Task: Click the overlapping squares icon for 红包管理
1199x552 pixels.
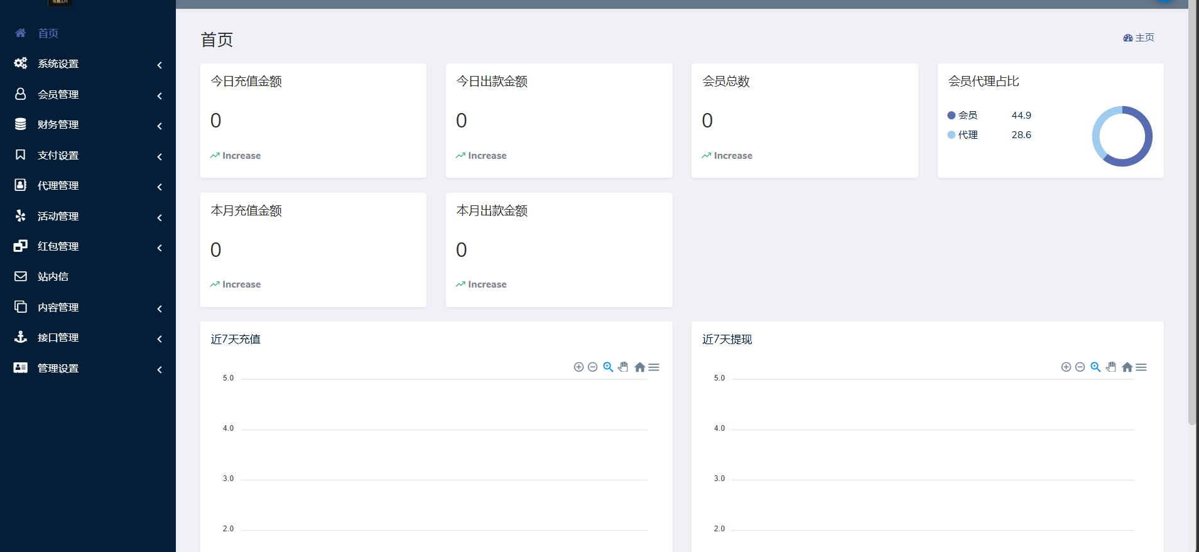Action: [21, 246]
